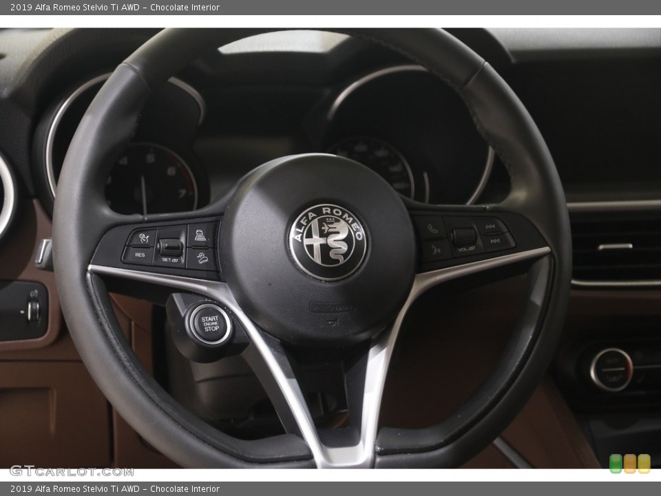Skip to next track button

coord(491,227)
